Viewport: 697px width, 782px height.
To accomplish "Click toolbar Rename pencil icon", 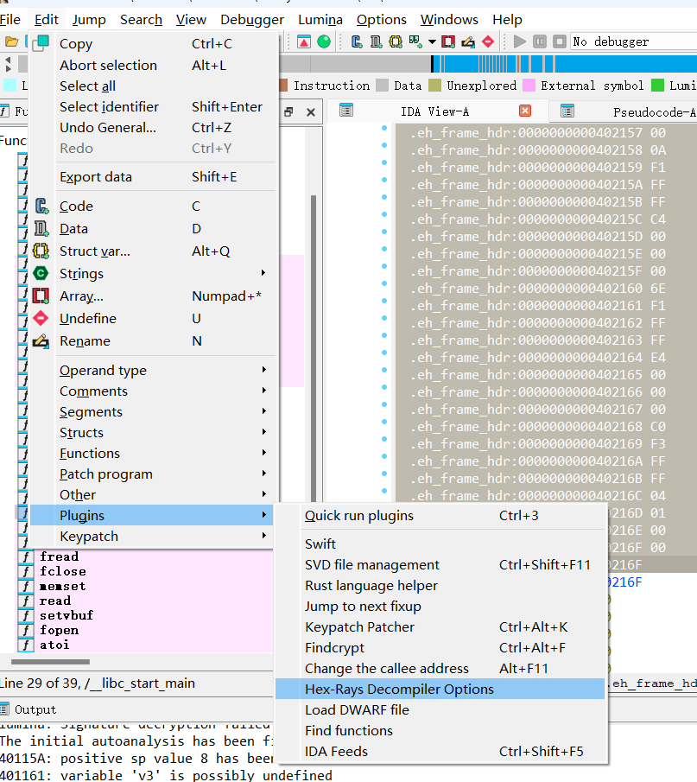I will (468, 41).
